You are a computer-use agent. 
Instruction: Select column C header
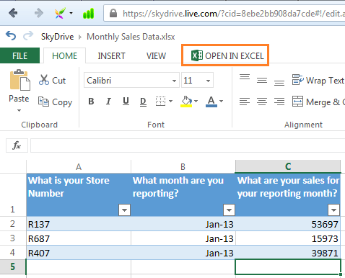288,166
